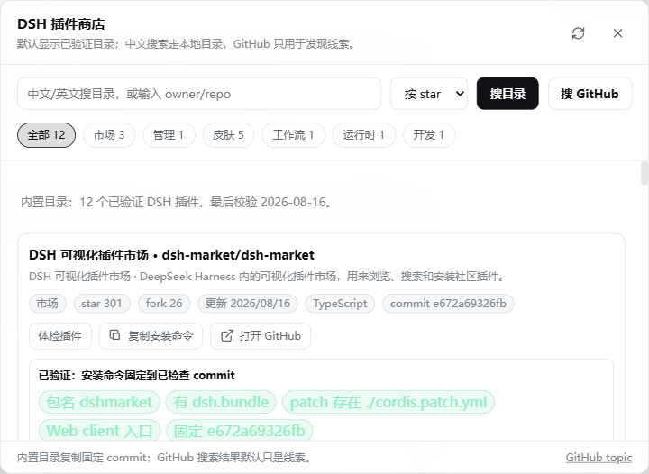
Task: Click the copy icon in 复制安装命令
Action: point(114,335)
